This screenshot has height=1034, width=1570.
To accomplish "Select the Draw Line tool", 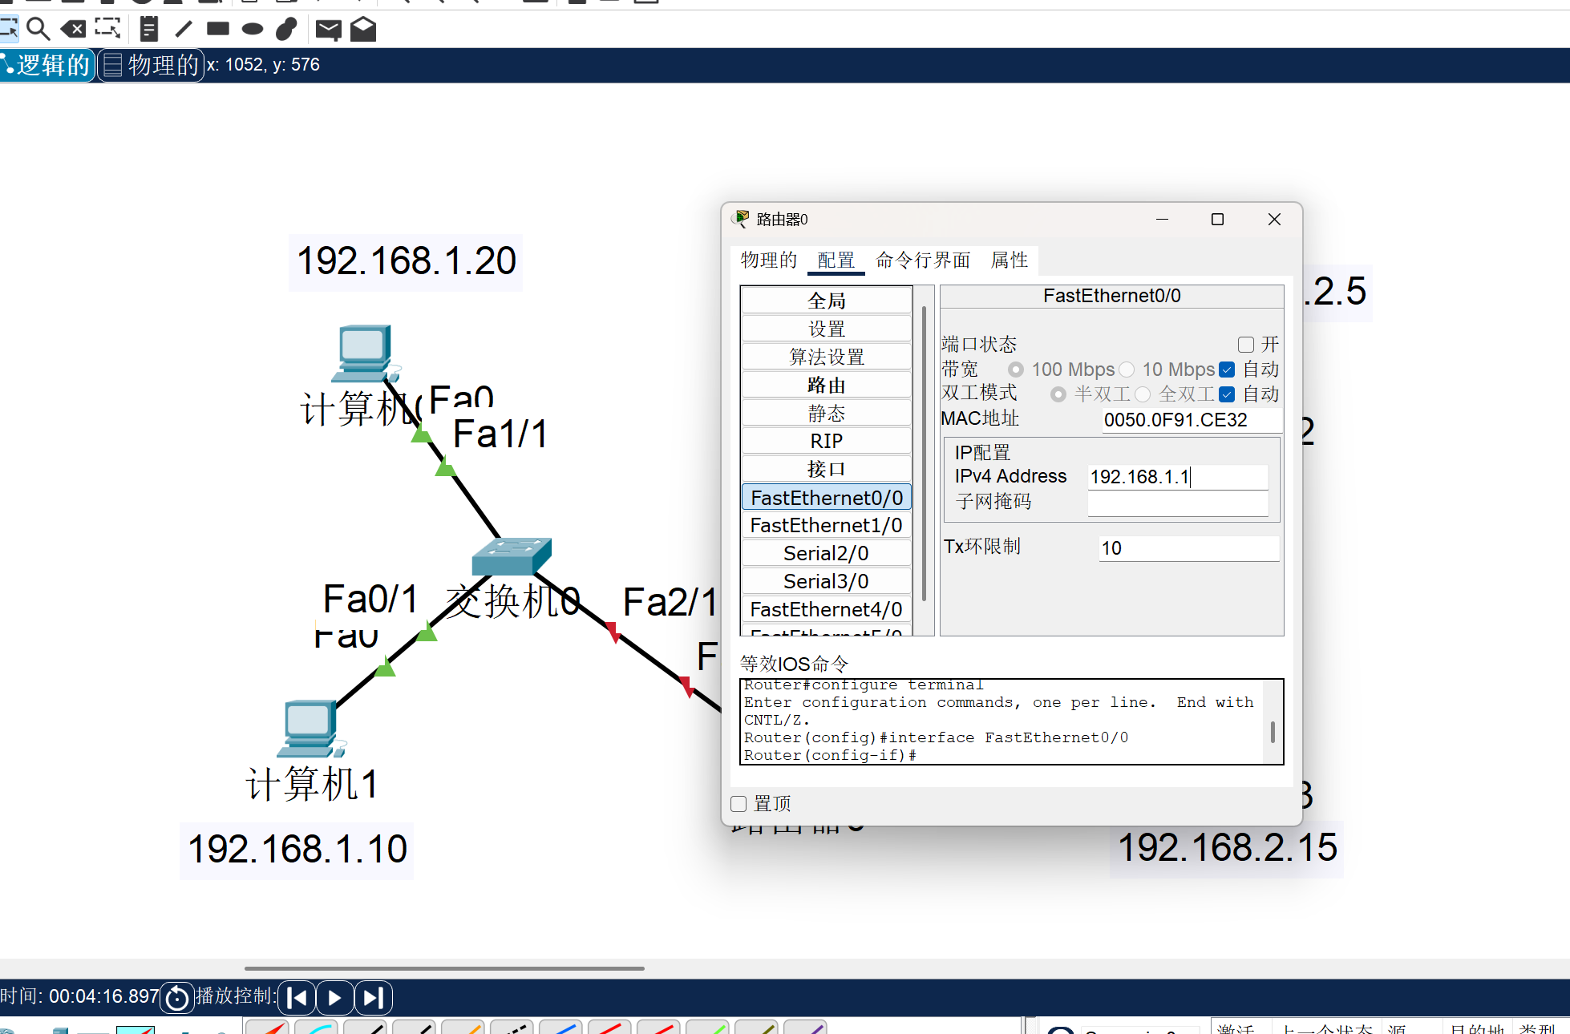I will coord(184,30).
